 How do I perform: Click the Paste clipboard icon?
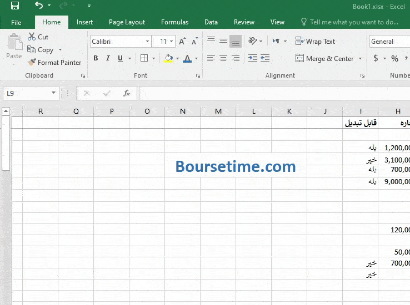point(14,42)
